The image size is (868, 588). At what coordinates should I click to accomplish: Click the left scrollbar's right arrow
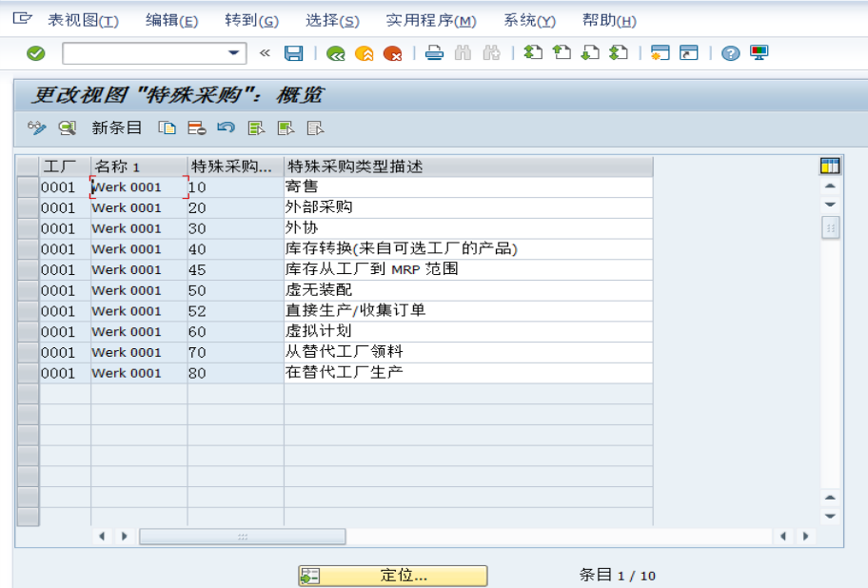click(124, 536)
